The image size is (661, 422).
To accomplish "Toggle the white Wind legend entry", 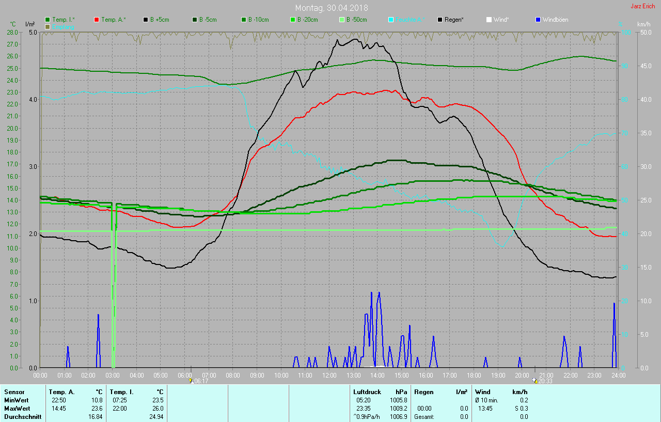I will [498, 20].
